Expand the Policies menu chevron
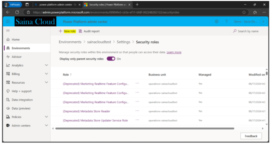This screenshot has height=146, width=274. 46,117
